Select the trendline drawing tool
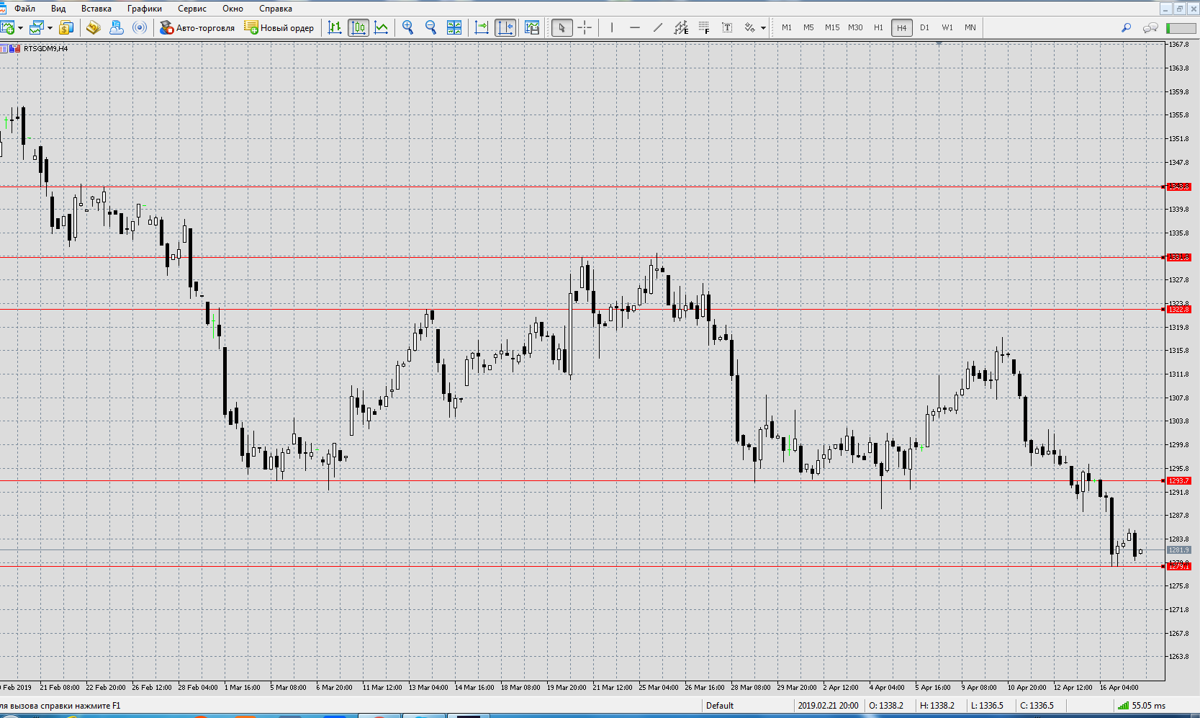The image size is (1200, 718). pos(658,27)
